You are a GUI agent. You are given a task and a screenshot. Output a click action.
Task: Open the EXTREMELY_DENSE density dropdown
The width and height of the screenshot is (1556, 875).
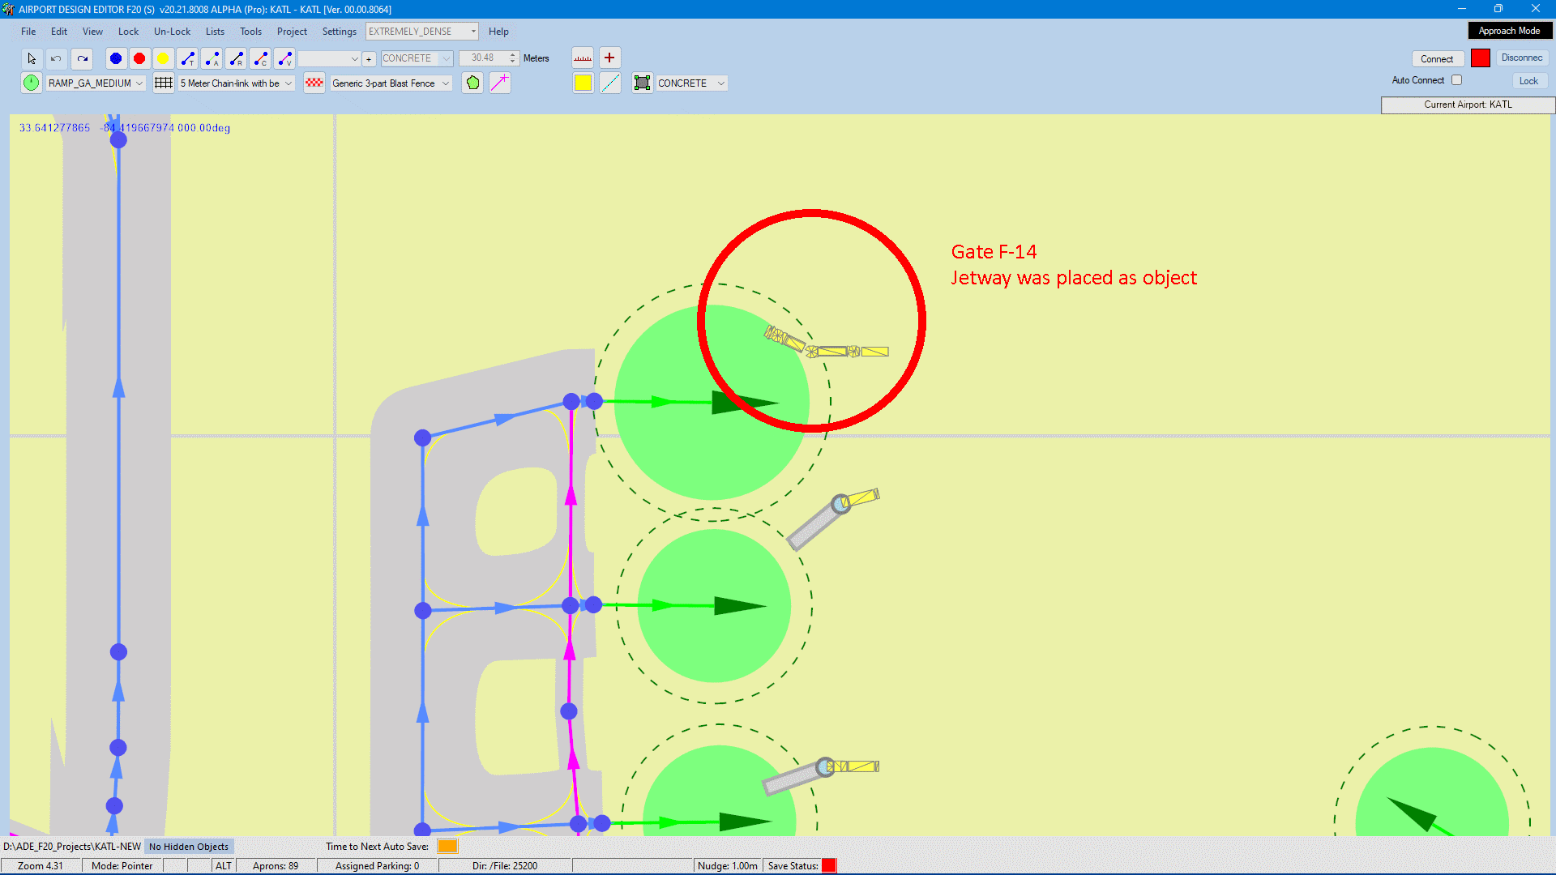tap(422, 32)
